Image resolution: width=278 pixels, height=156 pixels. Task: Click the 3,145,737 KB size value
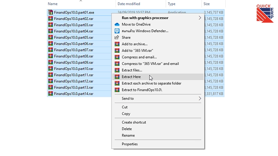[x=214, y=13]
